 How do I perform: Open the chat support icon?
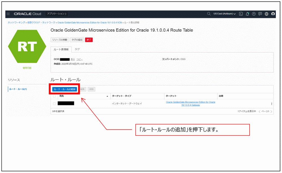click(x=260, y=14)
